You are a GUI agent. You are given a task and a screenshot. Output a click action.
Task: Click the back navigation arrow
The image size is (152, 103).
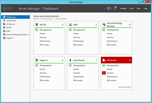5,8
